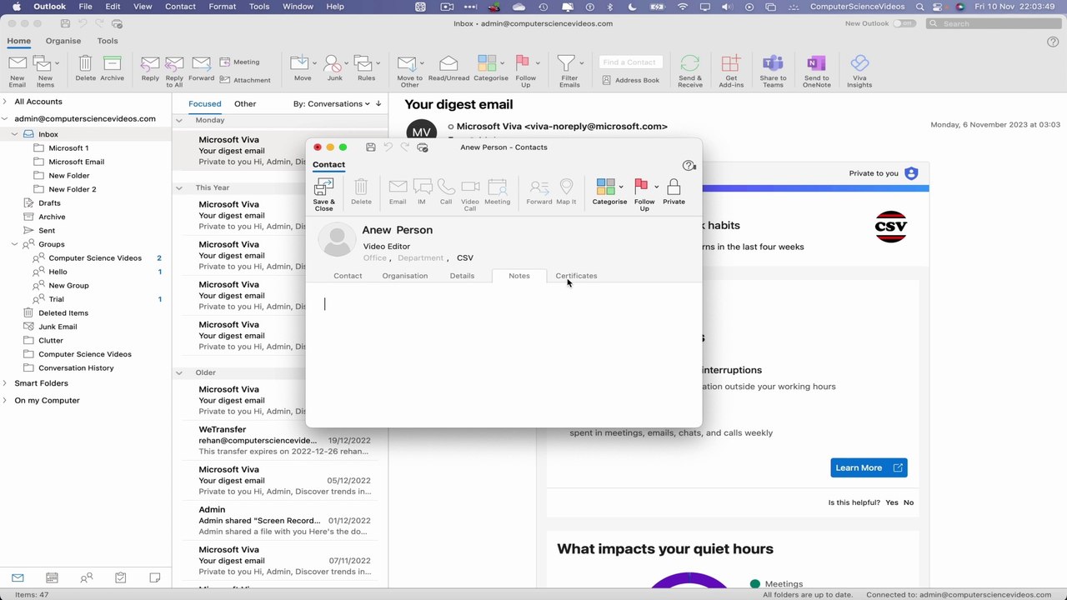1067x600 pixels.
Task: Switch to the Certificates tab
Action: (x=576, y=276)
